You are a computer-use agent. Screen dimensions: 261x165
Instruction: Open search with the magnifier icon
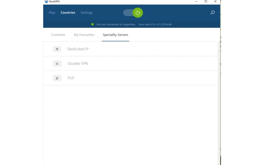[212, 12]
